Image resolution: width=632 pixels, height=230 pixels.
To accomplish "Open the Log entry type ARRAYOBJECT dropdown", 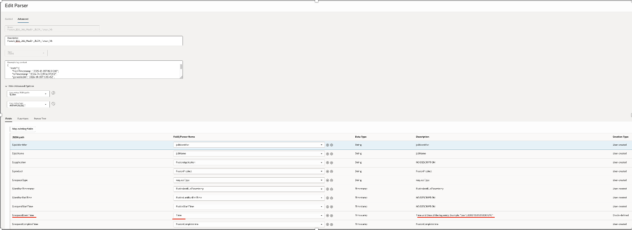I will 28,104.
